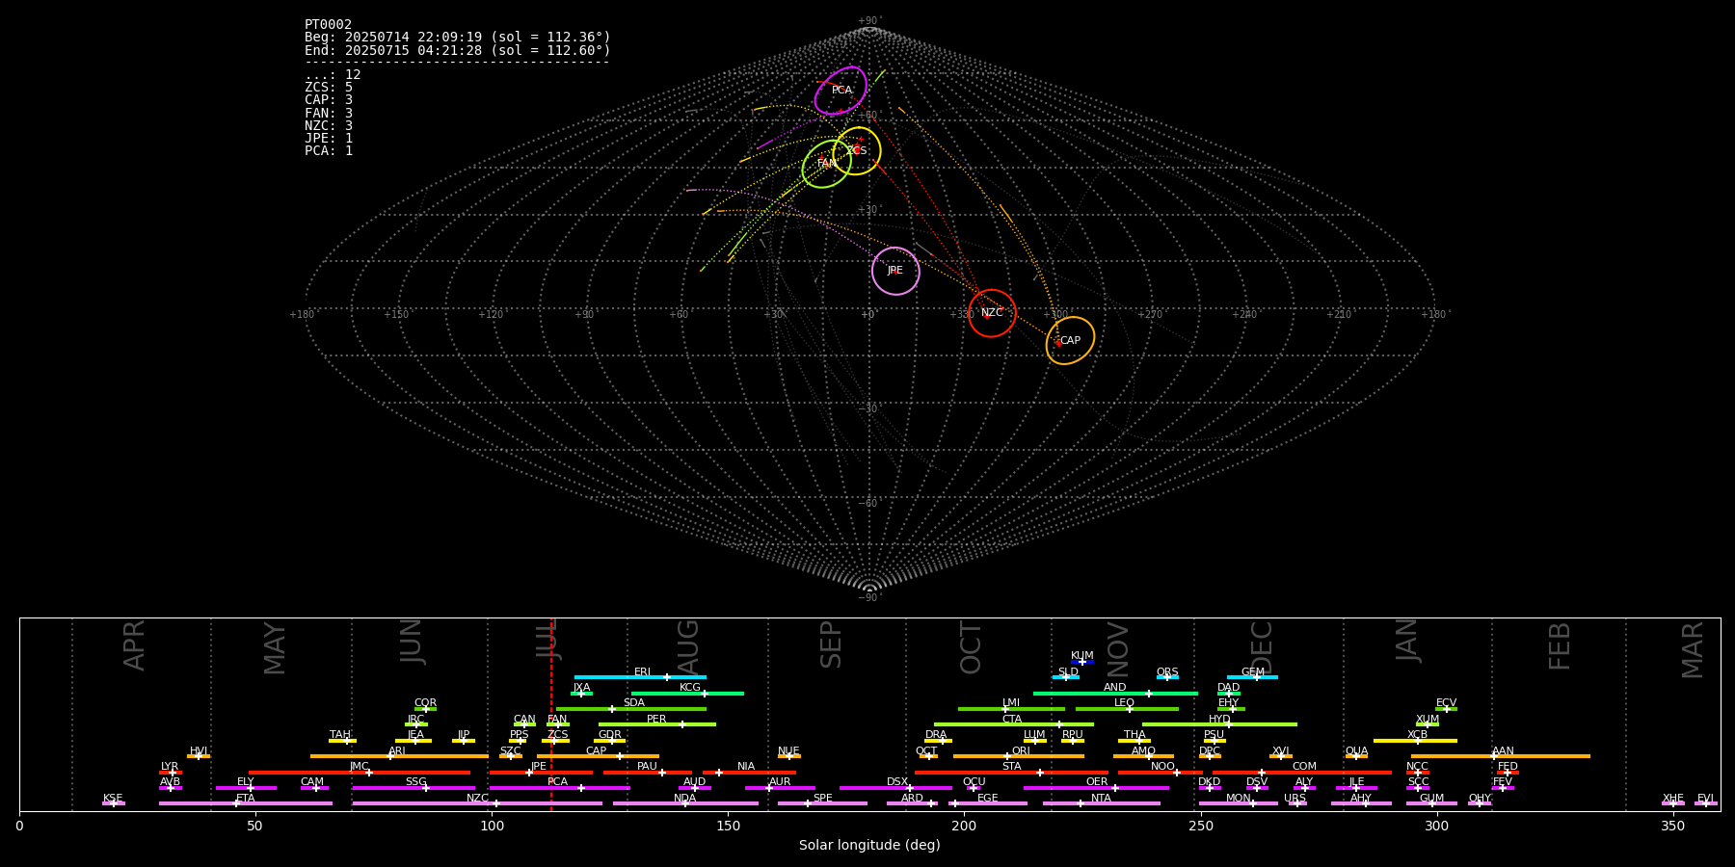Screen dimensions: 1735x867
Task: Click the AND shower bar in timeline
Action: click(1115, 694)
